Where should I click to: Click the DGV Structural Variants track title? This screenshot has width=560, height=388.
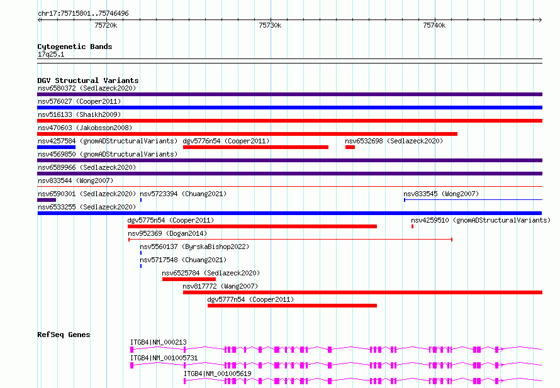[x=88, y=80]
